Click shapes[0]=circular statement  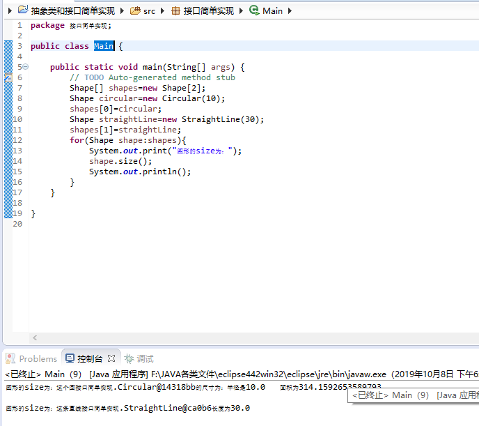(116, 109)
